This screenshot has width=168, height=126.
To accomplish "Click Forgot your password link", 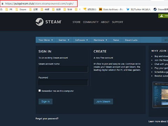I will click(x=47, y=119).
